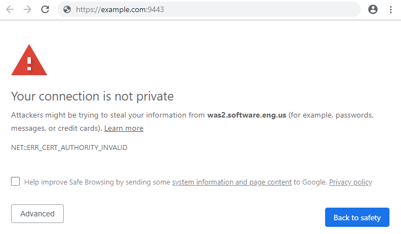Click the 'Help improve Safe Browsing' label text
This screenshot has width=401, height=234.
(x=69, y=182)
